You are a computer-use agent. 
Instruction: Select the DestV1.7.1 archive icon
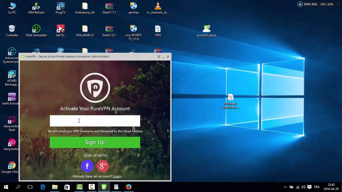(109, 8)
